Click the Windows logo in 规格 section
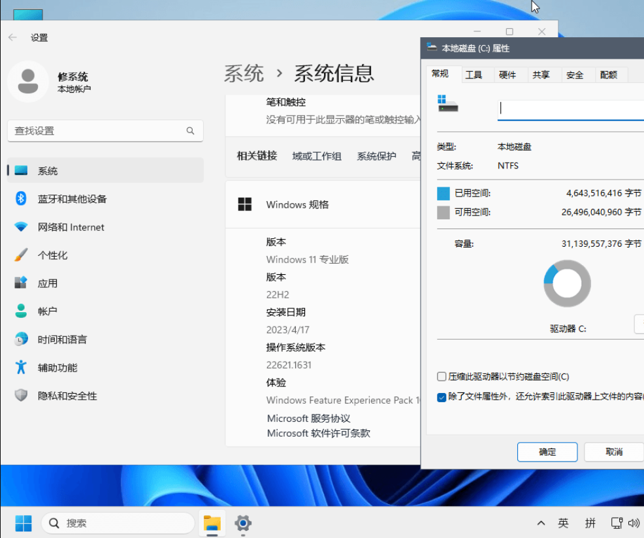The image size is (644, 538). [245, 204]
